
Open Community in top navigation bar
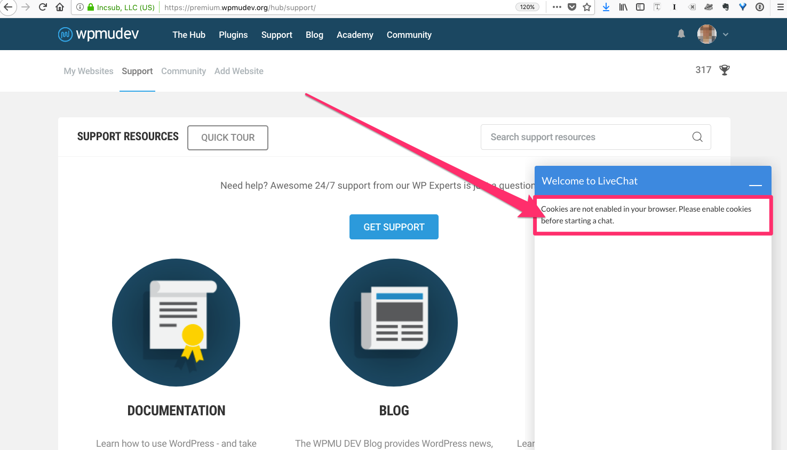coord(409,35)
